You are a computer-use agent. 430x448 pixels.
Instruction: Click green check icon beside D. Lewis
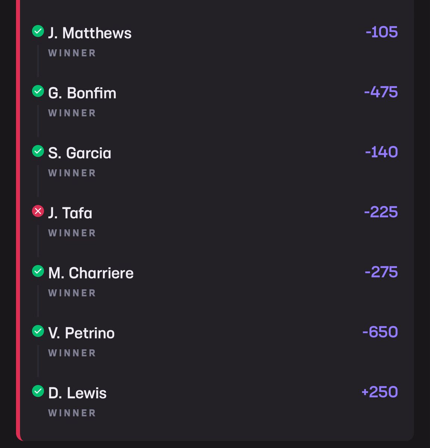click(38, 391)
